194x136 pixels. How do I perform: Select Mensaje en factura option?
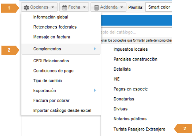pyautogui.click(x=52, y=37)
